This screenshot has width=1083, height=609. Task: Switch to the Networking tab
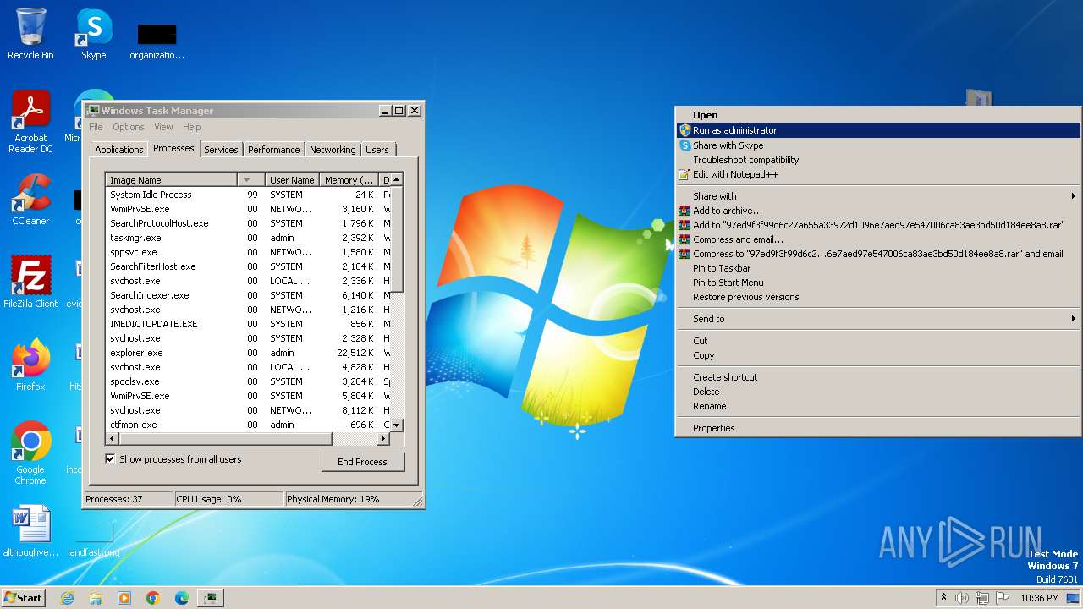point(333,150)
